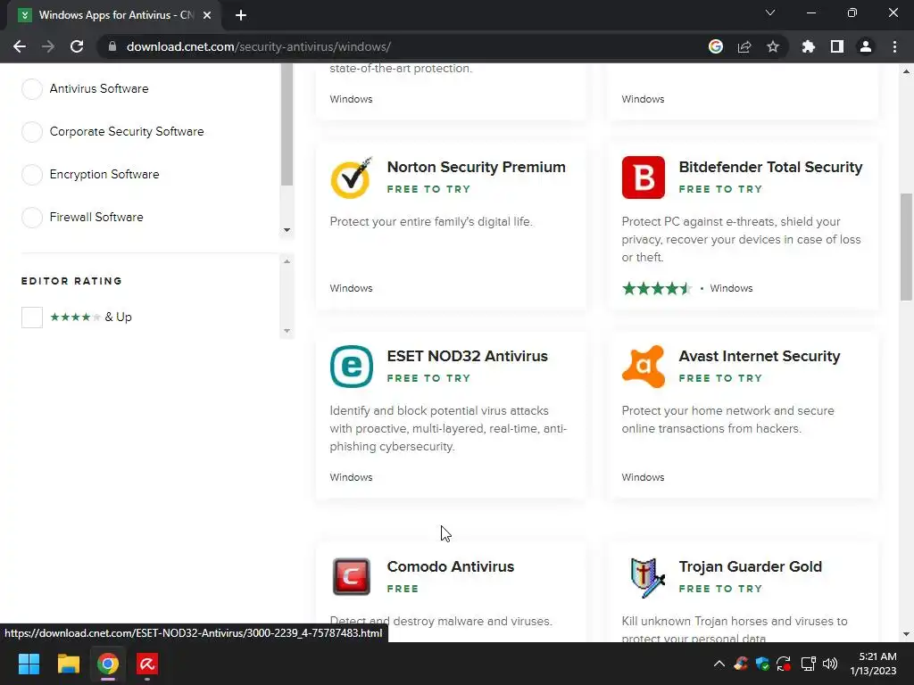Click the Comodo Antivirus logo
The height and width of the screenshot is (685, 914).
pyautogui.click(x=352, y=577)
